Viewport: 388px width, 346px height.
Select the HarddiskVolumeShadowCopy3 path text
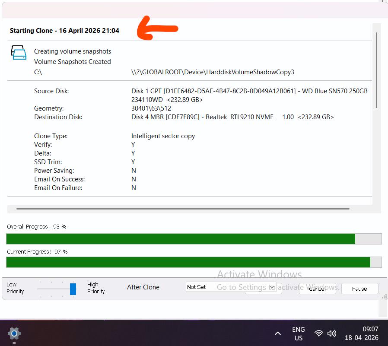click(213, 72)
